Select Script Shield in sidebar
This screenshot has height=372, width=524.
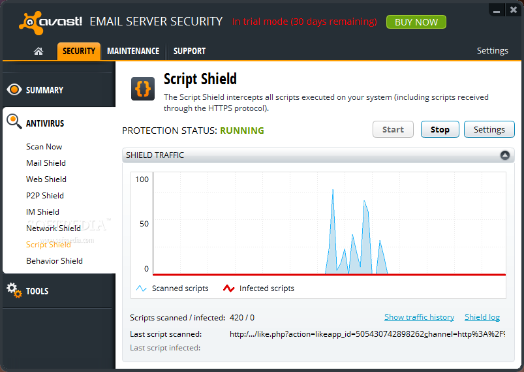[x=48, y=245]
